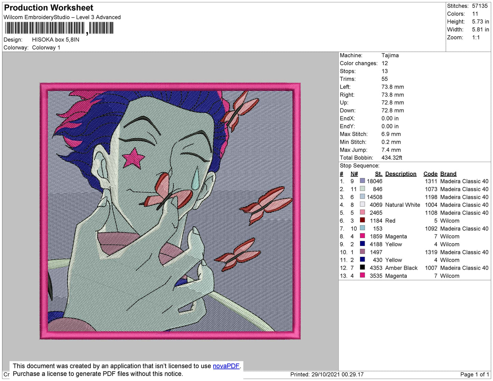This screenshot has width=493, height=381.
Task: Select the Natural White color swatch
Action: 362,205
